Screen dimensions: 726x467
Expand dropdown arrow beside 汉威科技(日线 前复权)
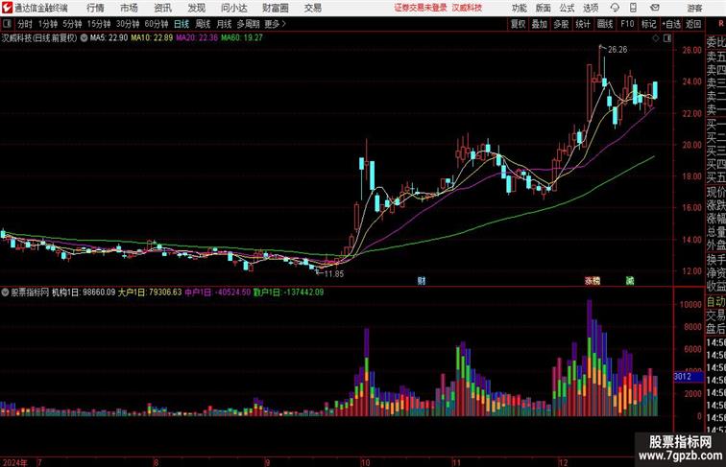point(84,38)
